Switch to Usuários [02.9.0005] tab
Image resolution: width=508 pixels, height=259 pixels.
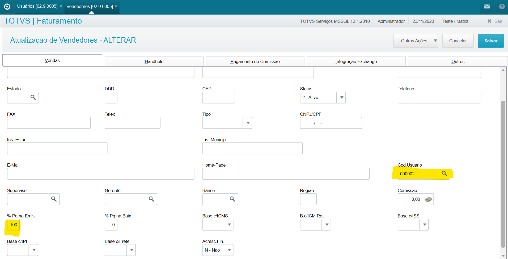click(x=37, y=6)
